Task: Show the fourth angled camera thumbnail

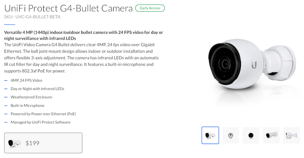Action: [x=271, y=135]
